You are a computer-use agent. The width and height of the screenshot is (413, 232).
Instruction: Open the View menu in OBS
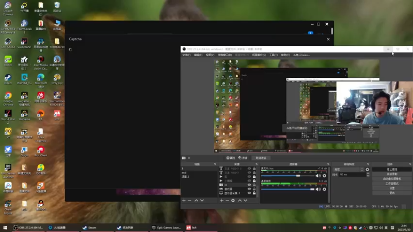click(x=210, y=55)
